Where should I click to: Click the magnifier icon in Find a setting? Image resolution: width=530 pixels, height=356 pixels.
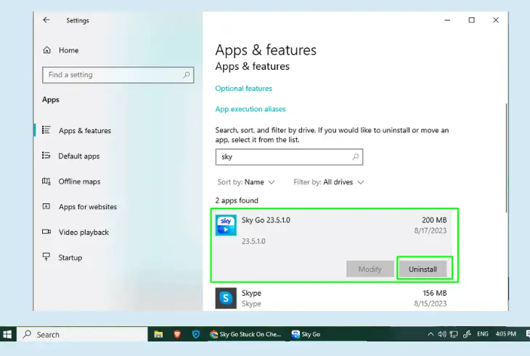point(187,75)
